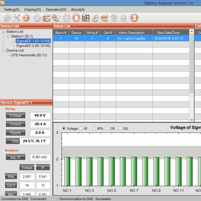
Task: Click the String # column header
Action: pos(92,33)
